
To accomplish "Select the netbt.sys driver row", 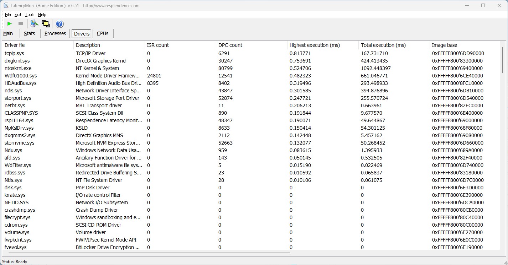I will [251, 106].
